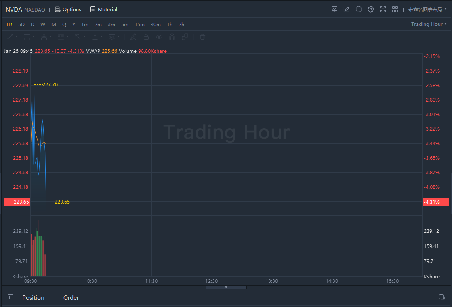
Task: Expand the arrow tool dropdown arrow
Action: click(84, 37)
